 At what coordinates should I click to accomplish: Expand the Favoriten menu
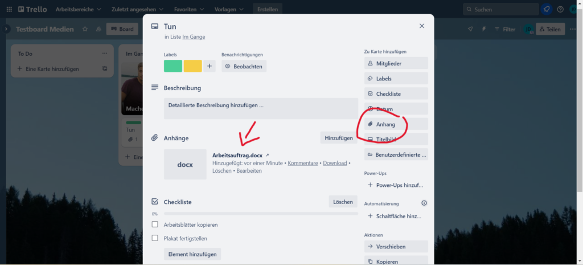click(189, 9)
